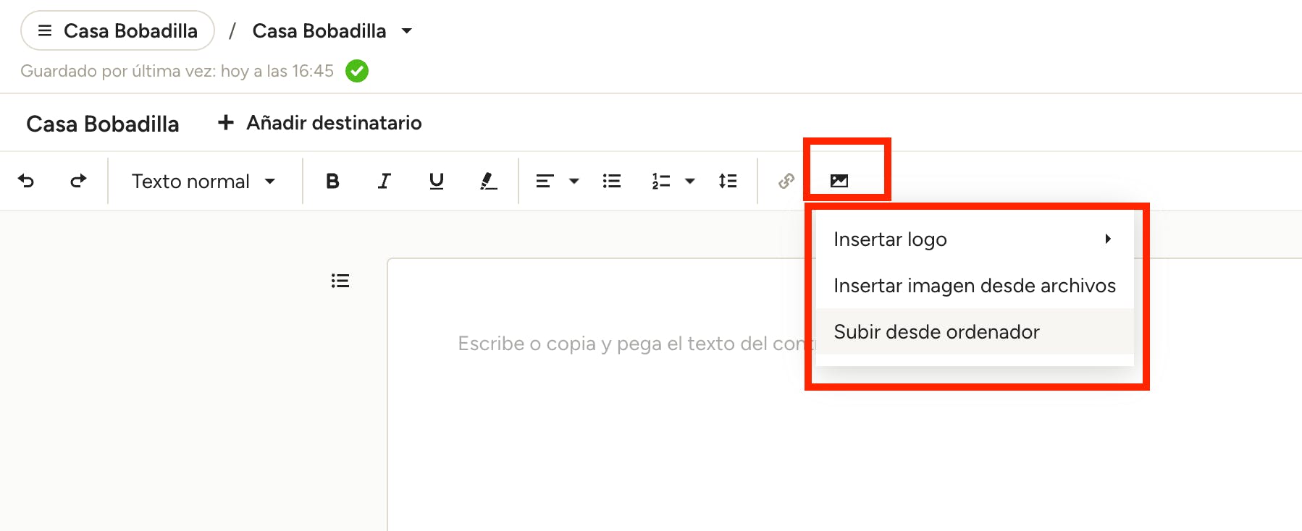Screen dimensions: 1302x531
Task: Show the document outline list icon
Action: click(x=340, y=281)
